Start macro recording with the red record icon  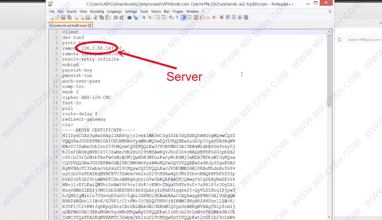tap(221, 18)
